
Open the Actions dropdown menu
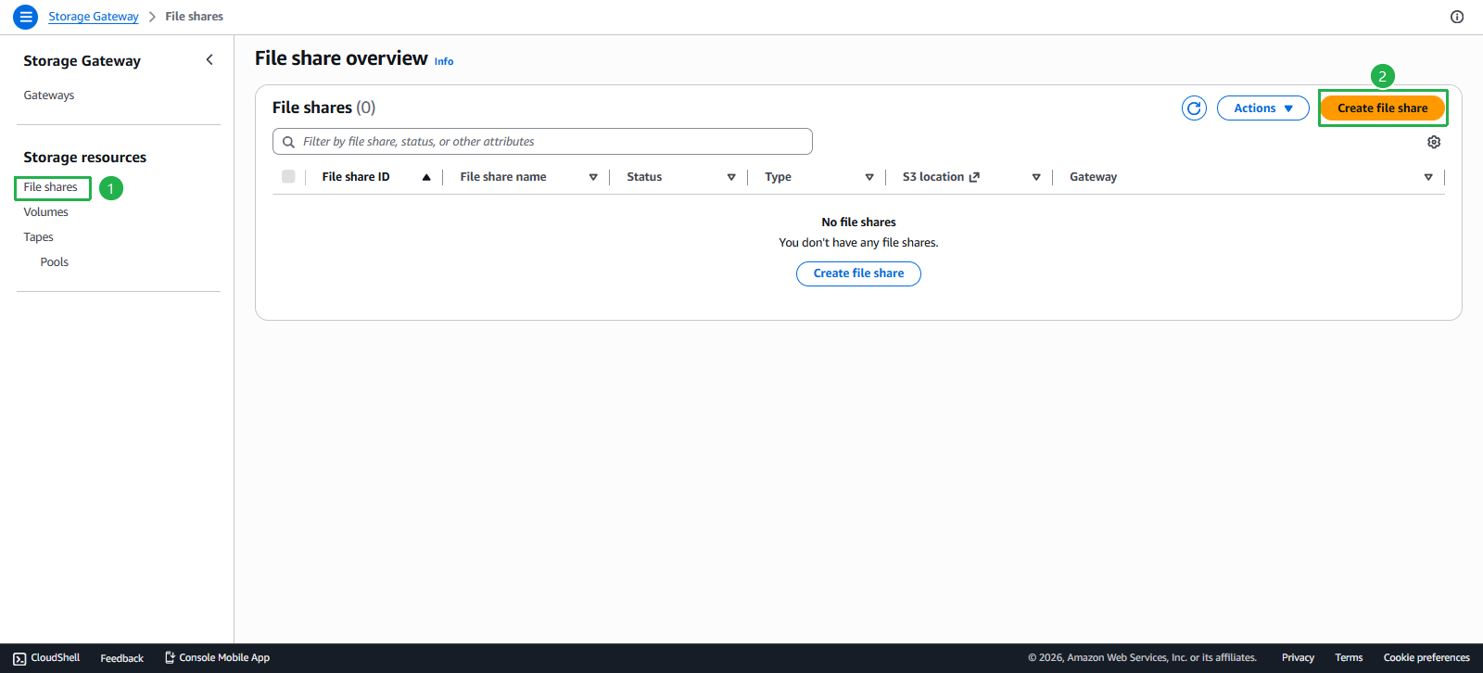[1262, 108]
